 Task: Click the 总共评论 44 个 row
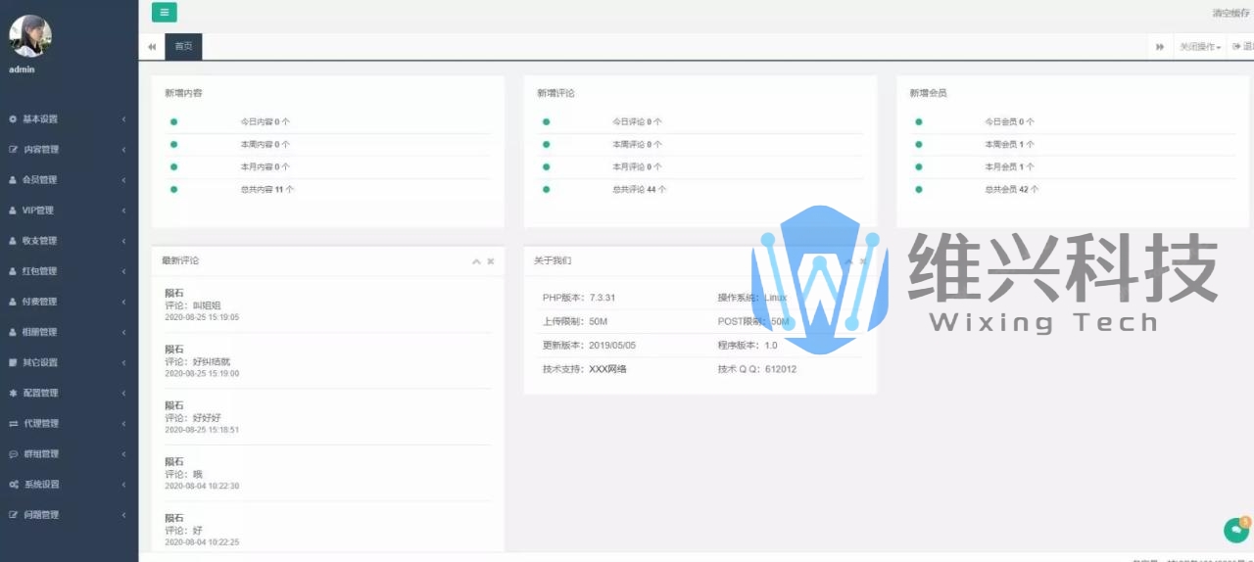tap(699, 189)
